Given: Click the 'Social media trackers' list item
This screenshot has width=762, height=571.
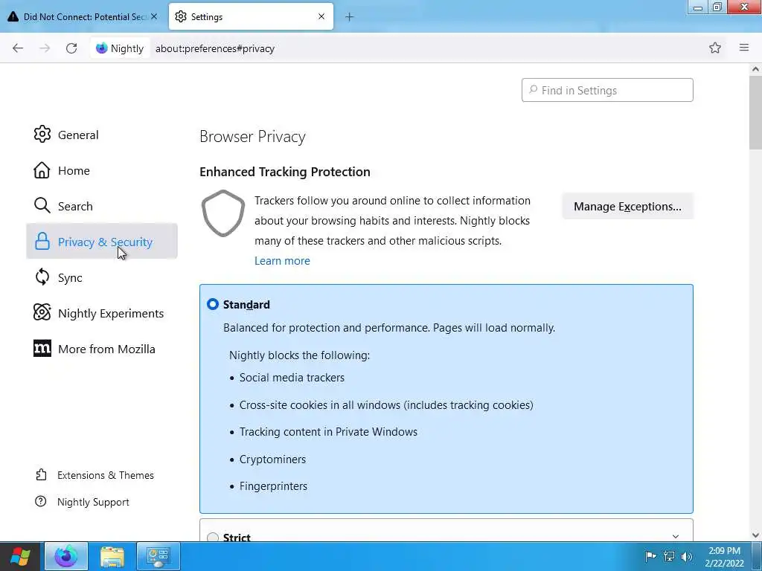Looking at the screenshot, I should coord(292,378).
